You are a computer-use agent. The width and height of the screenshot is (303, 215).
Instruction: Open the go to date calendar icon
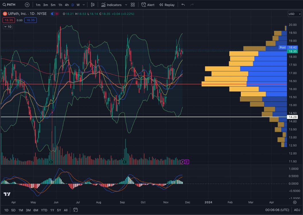(75, 210)
